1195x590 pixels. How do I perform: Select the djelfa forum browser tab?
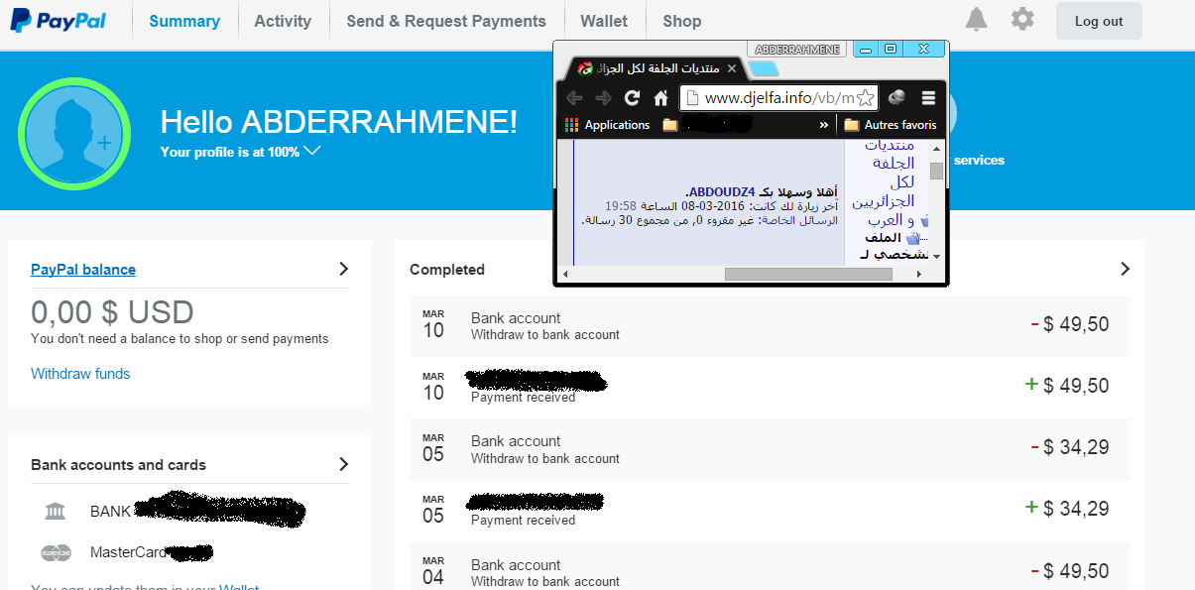657,68
